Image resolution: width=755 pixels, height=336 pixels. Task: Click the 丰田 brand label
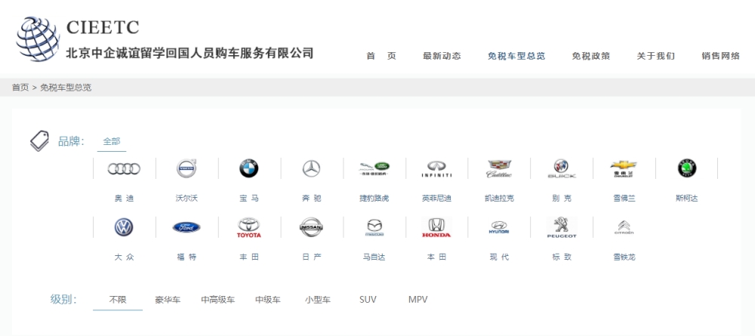pyautogui.click(x=249, y=257)
